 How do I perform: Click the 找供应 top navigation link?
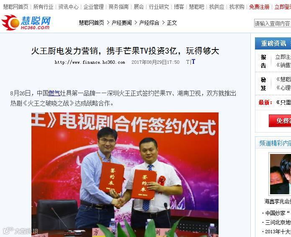click(x=216, y=7)
